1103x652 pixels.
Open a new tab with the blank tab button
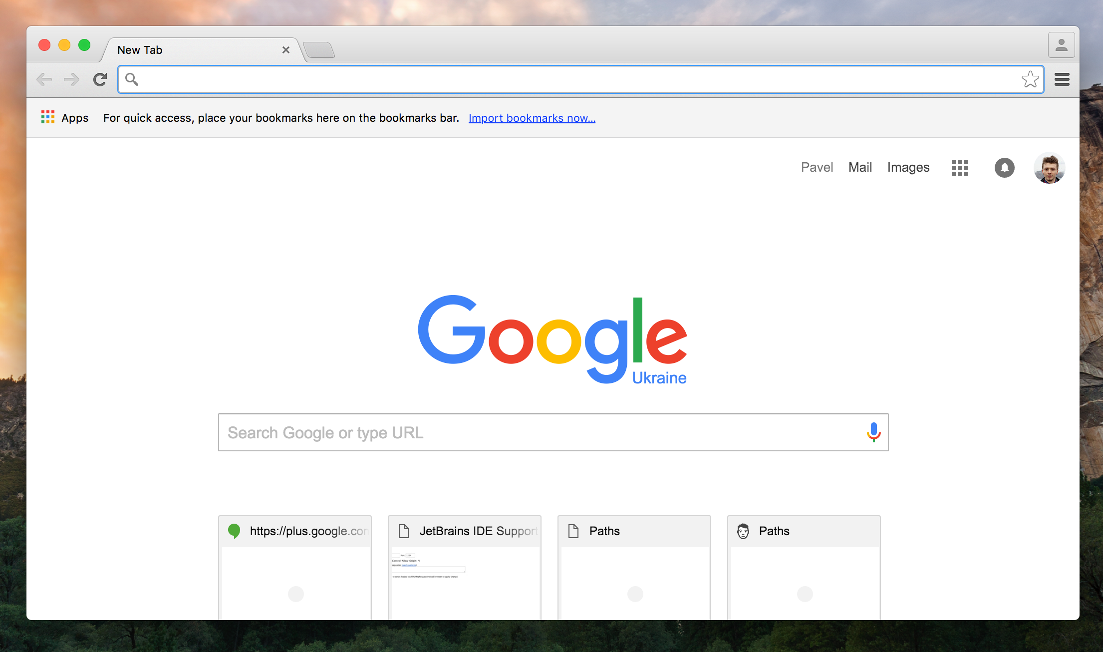(319, 50)
